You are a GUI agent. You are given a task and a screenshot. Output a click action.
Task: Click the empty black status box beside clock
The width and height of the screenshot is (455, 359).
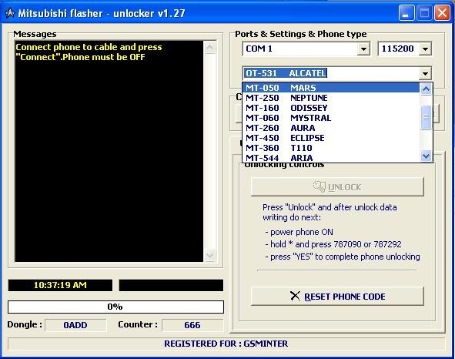point(171,285)
